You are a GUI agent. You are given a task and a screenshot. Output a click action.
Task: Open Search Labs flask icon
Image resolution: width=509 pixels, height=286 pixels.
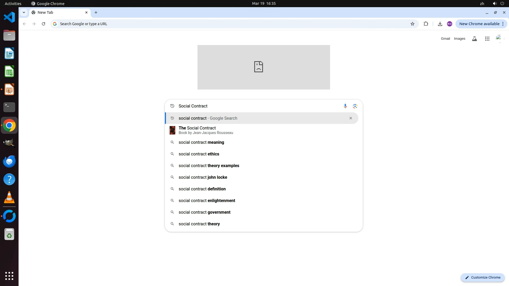pos(474,39)
